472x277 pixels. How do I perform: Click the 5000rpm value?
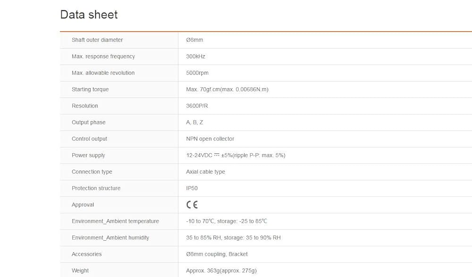point(197,73)
